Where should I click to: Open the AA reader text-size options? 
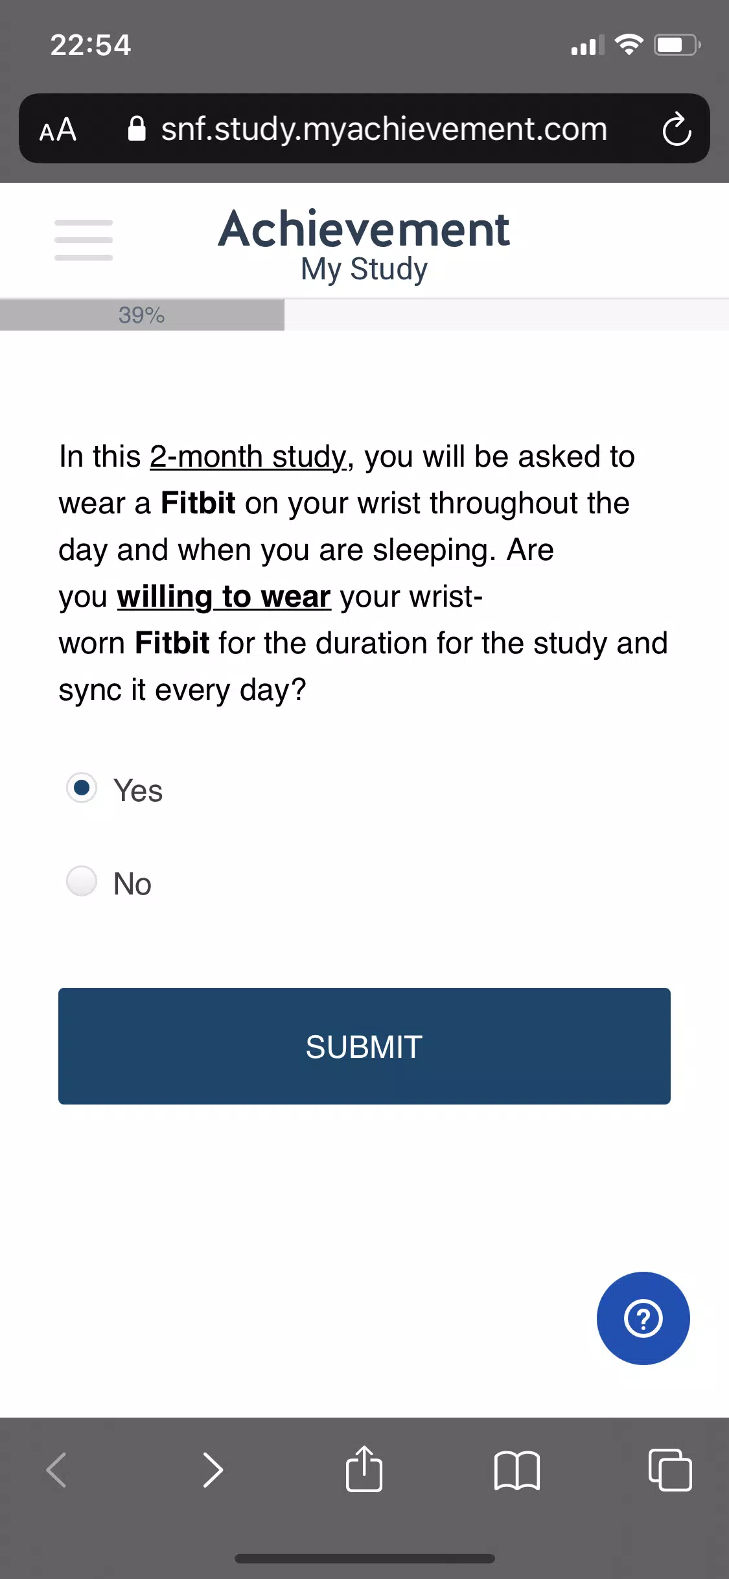point(58,130)
